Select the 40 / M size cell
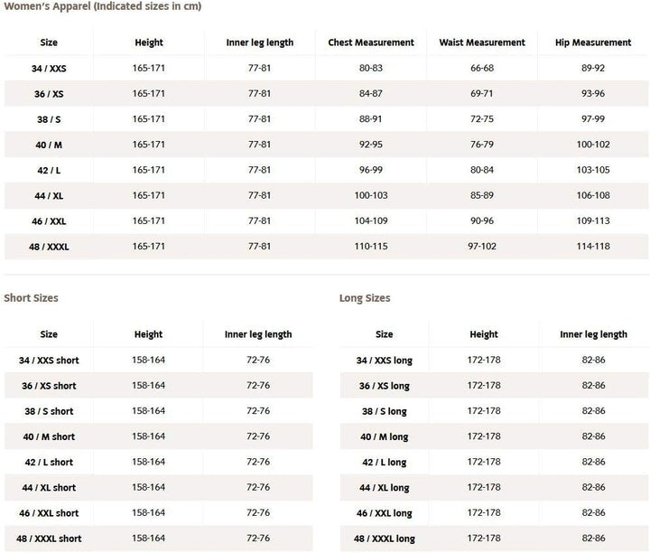 (49, 145)
